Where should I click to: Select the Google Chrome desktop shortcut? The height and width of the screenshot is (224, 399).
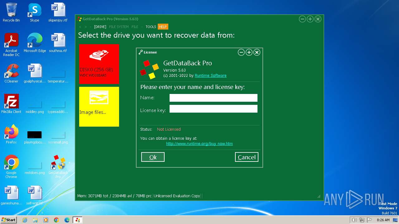11,167
